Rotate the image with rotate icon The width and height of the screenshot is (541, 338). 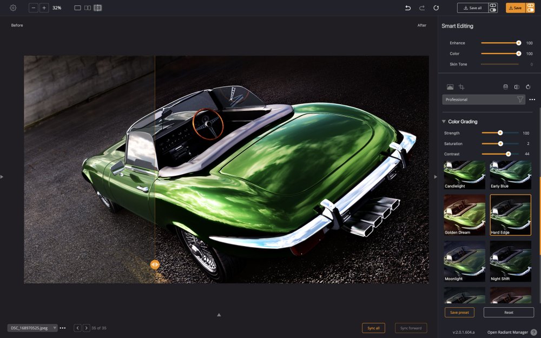(528, 87)
